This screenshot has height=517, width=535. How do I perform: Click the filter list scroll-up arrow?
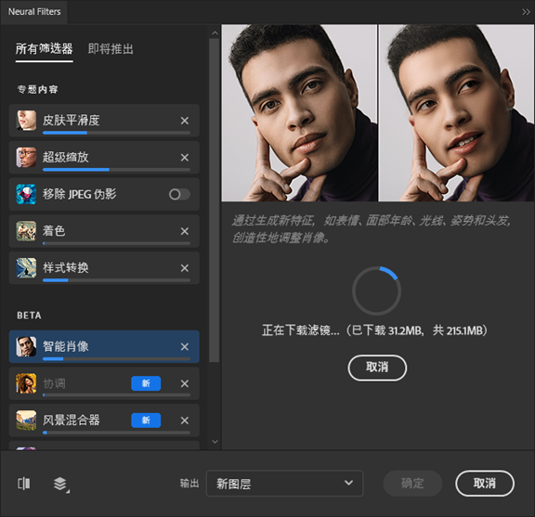215,33
